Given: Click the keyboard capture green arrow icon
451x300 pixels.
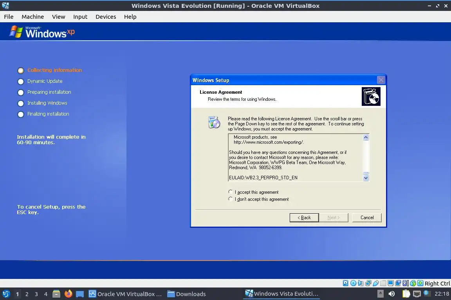Looking at the screenshot, I should [x=420, y=283].
